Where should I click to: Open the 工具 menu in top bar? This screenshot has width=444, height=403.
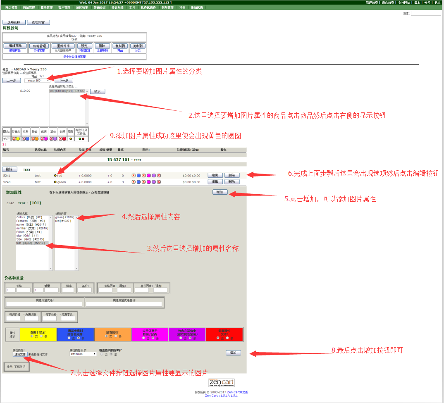[132, 7]
